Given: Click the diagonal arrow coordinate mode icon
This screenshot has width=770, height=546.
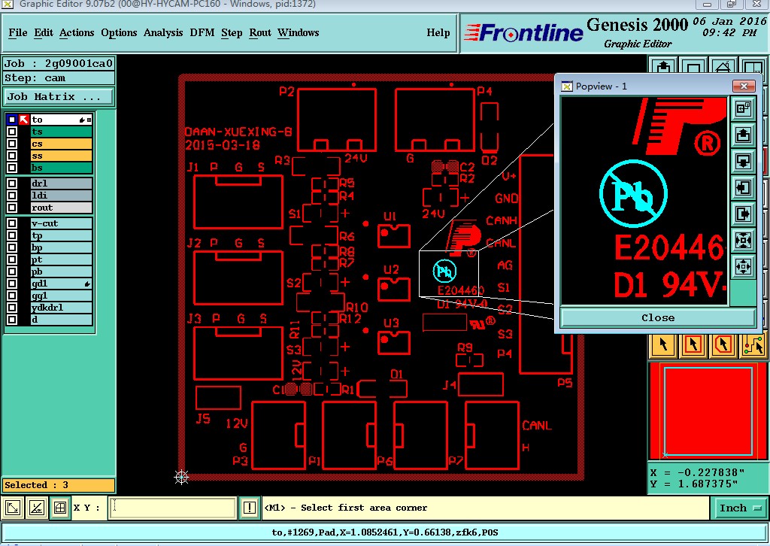Looking at the screenshot, I should (x=13, y=508).
